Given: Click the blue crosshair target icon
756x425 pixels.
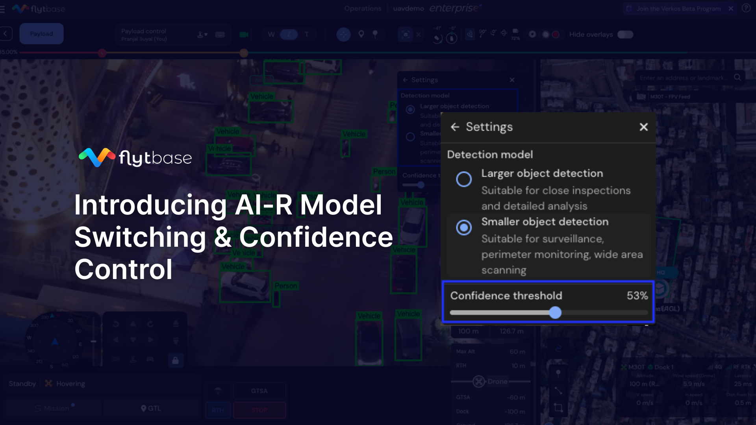Looking at the screenshot, I should 343,35.
